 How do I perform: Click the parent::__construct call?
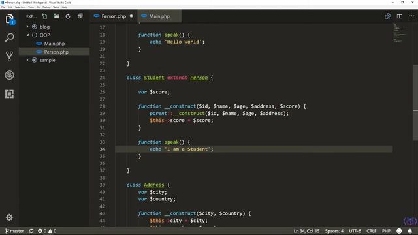pos(219,113)
